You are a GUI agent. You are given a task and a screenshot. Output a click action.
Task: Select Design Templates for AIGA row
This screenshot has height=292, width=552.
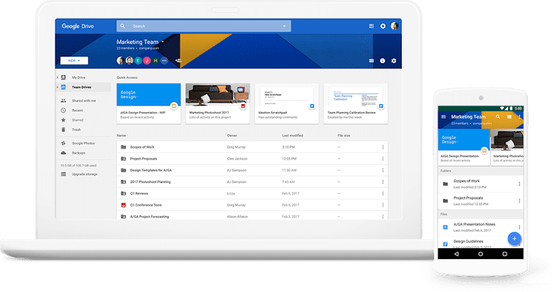tap(252, 171)
